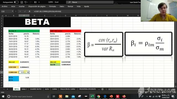Add a new sheet with the plus icon
The width and height of the screenshot is (177, 99).
click(103, 89)
